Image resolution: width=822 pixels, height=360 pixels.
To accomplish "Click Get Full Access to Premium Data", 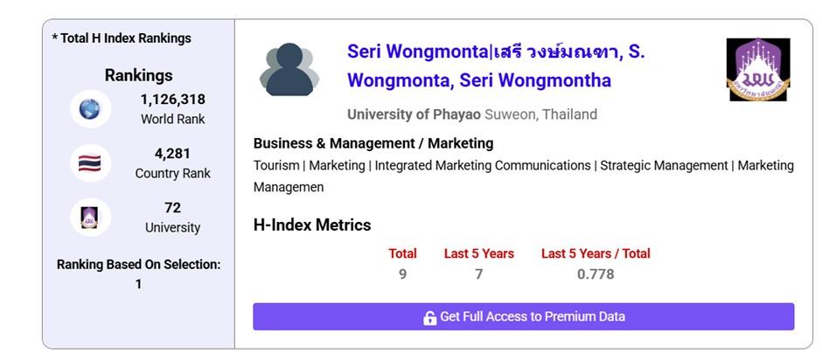I will pyautogui.click(x=523, y=316).
